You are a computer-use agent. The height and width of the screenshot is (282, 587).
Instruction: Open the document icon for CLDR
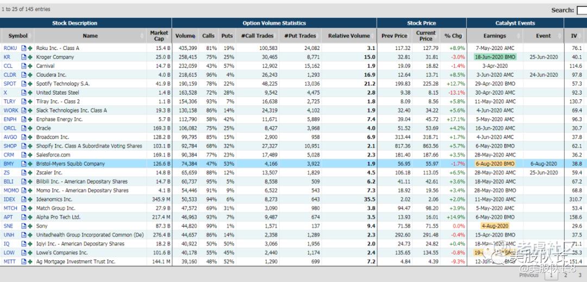click(24, 75)
